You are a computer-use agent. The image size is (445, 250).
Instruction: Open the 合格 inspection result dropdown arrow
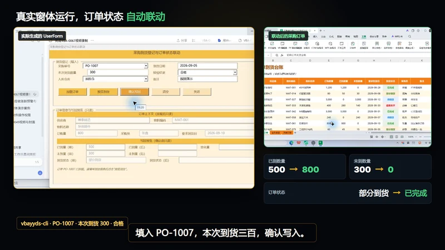[x=235, y=73]
